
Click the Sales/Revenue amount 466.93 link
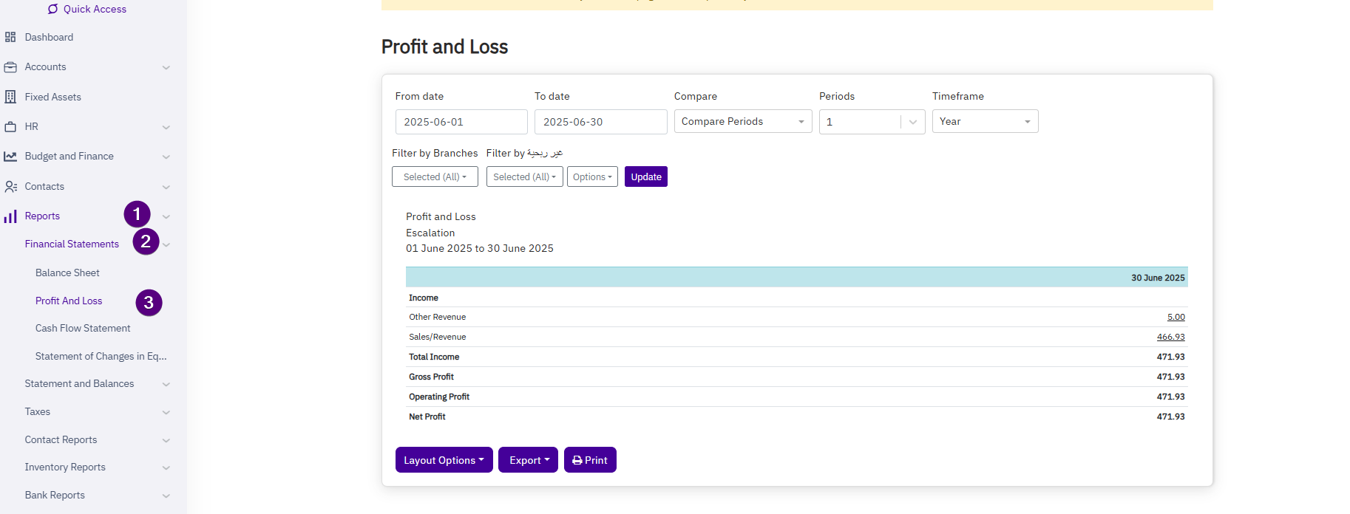tap(1170, 337)
